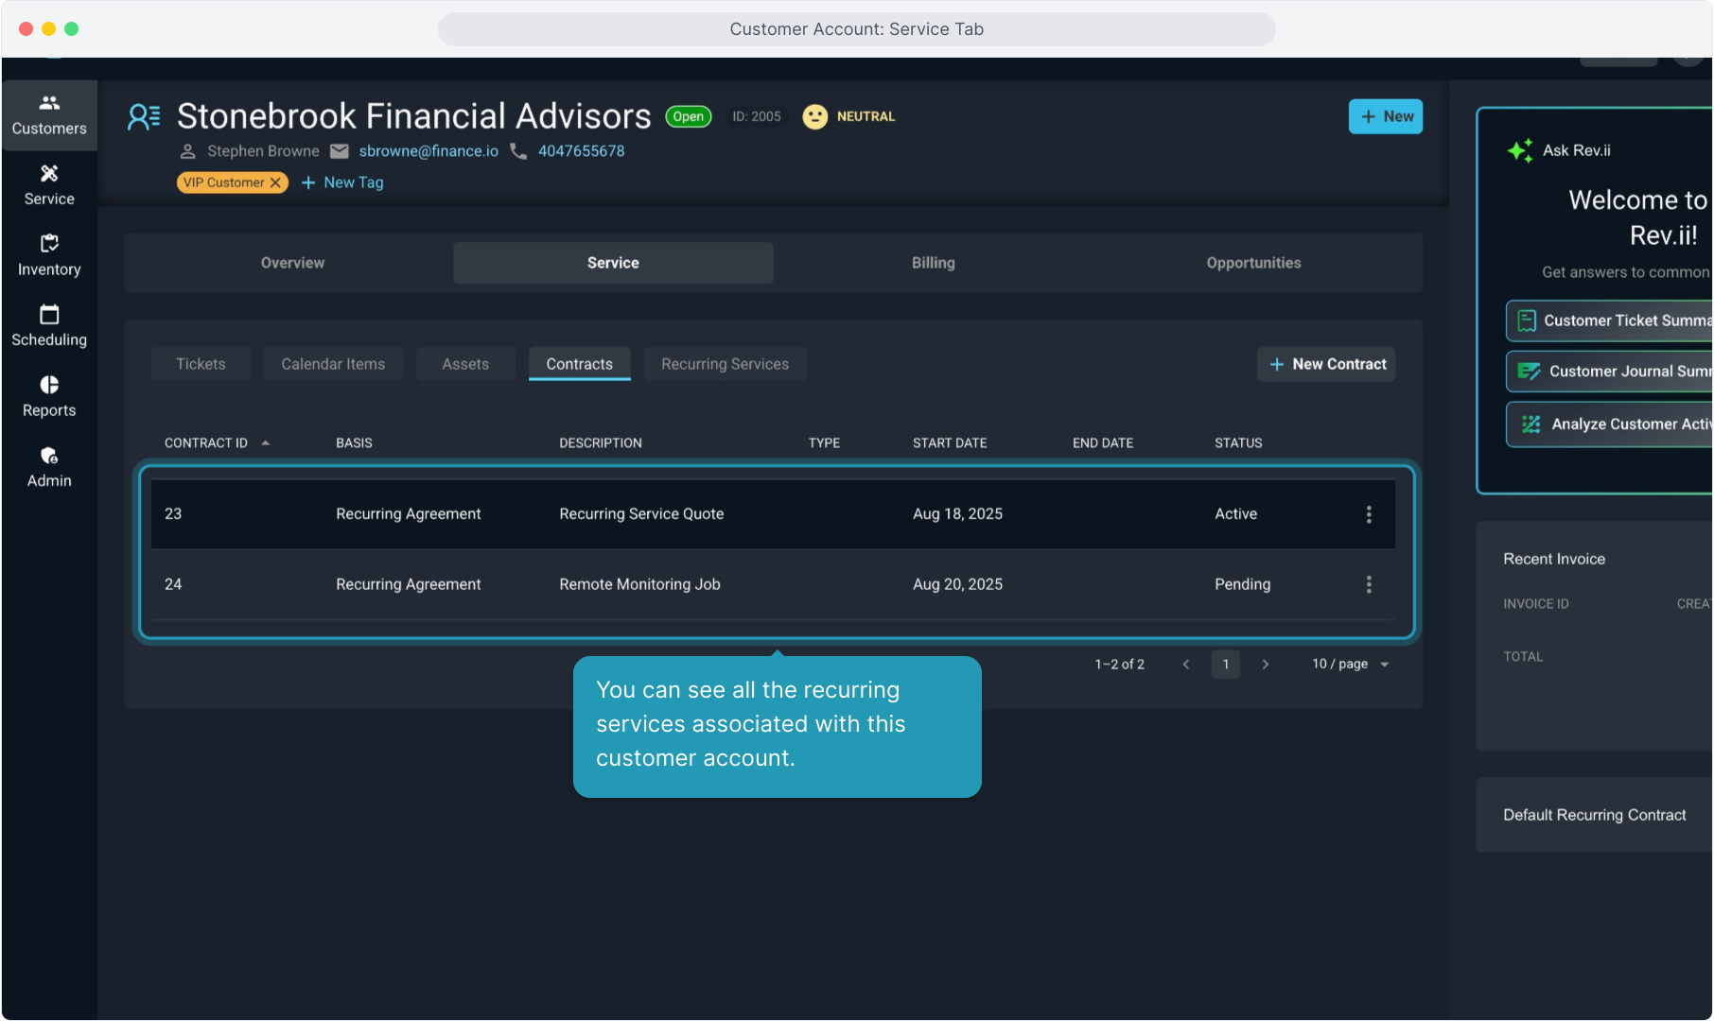Select the Recurring Service Quote contract row
This screenshot has width=1714, height=1021.
(640, 514)
